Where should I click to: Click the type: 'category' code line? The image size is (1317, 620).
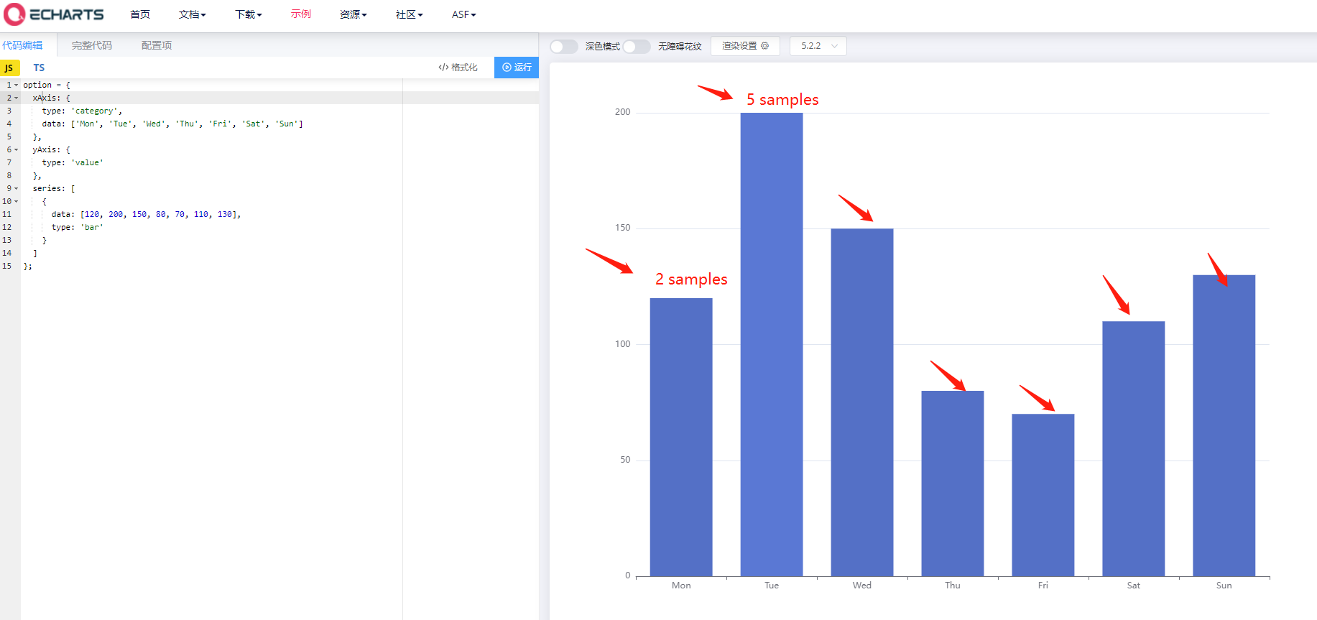(x=82, y=111)
